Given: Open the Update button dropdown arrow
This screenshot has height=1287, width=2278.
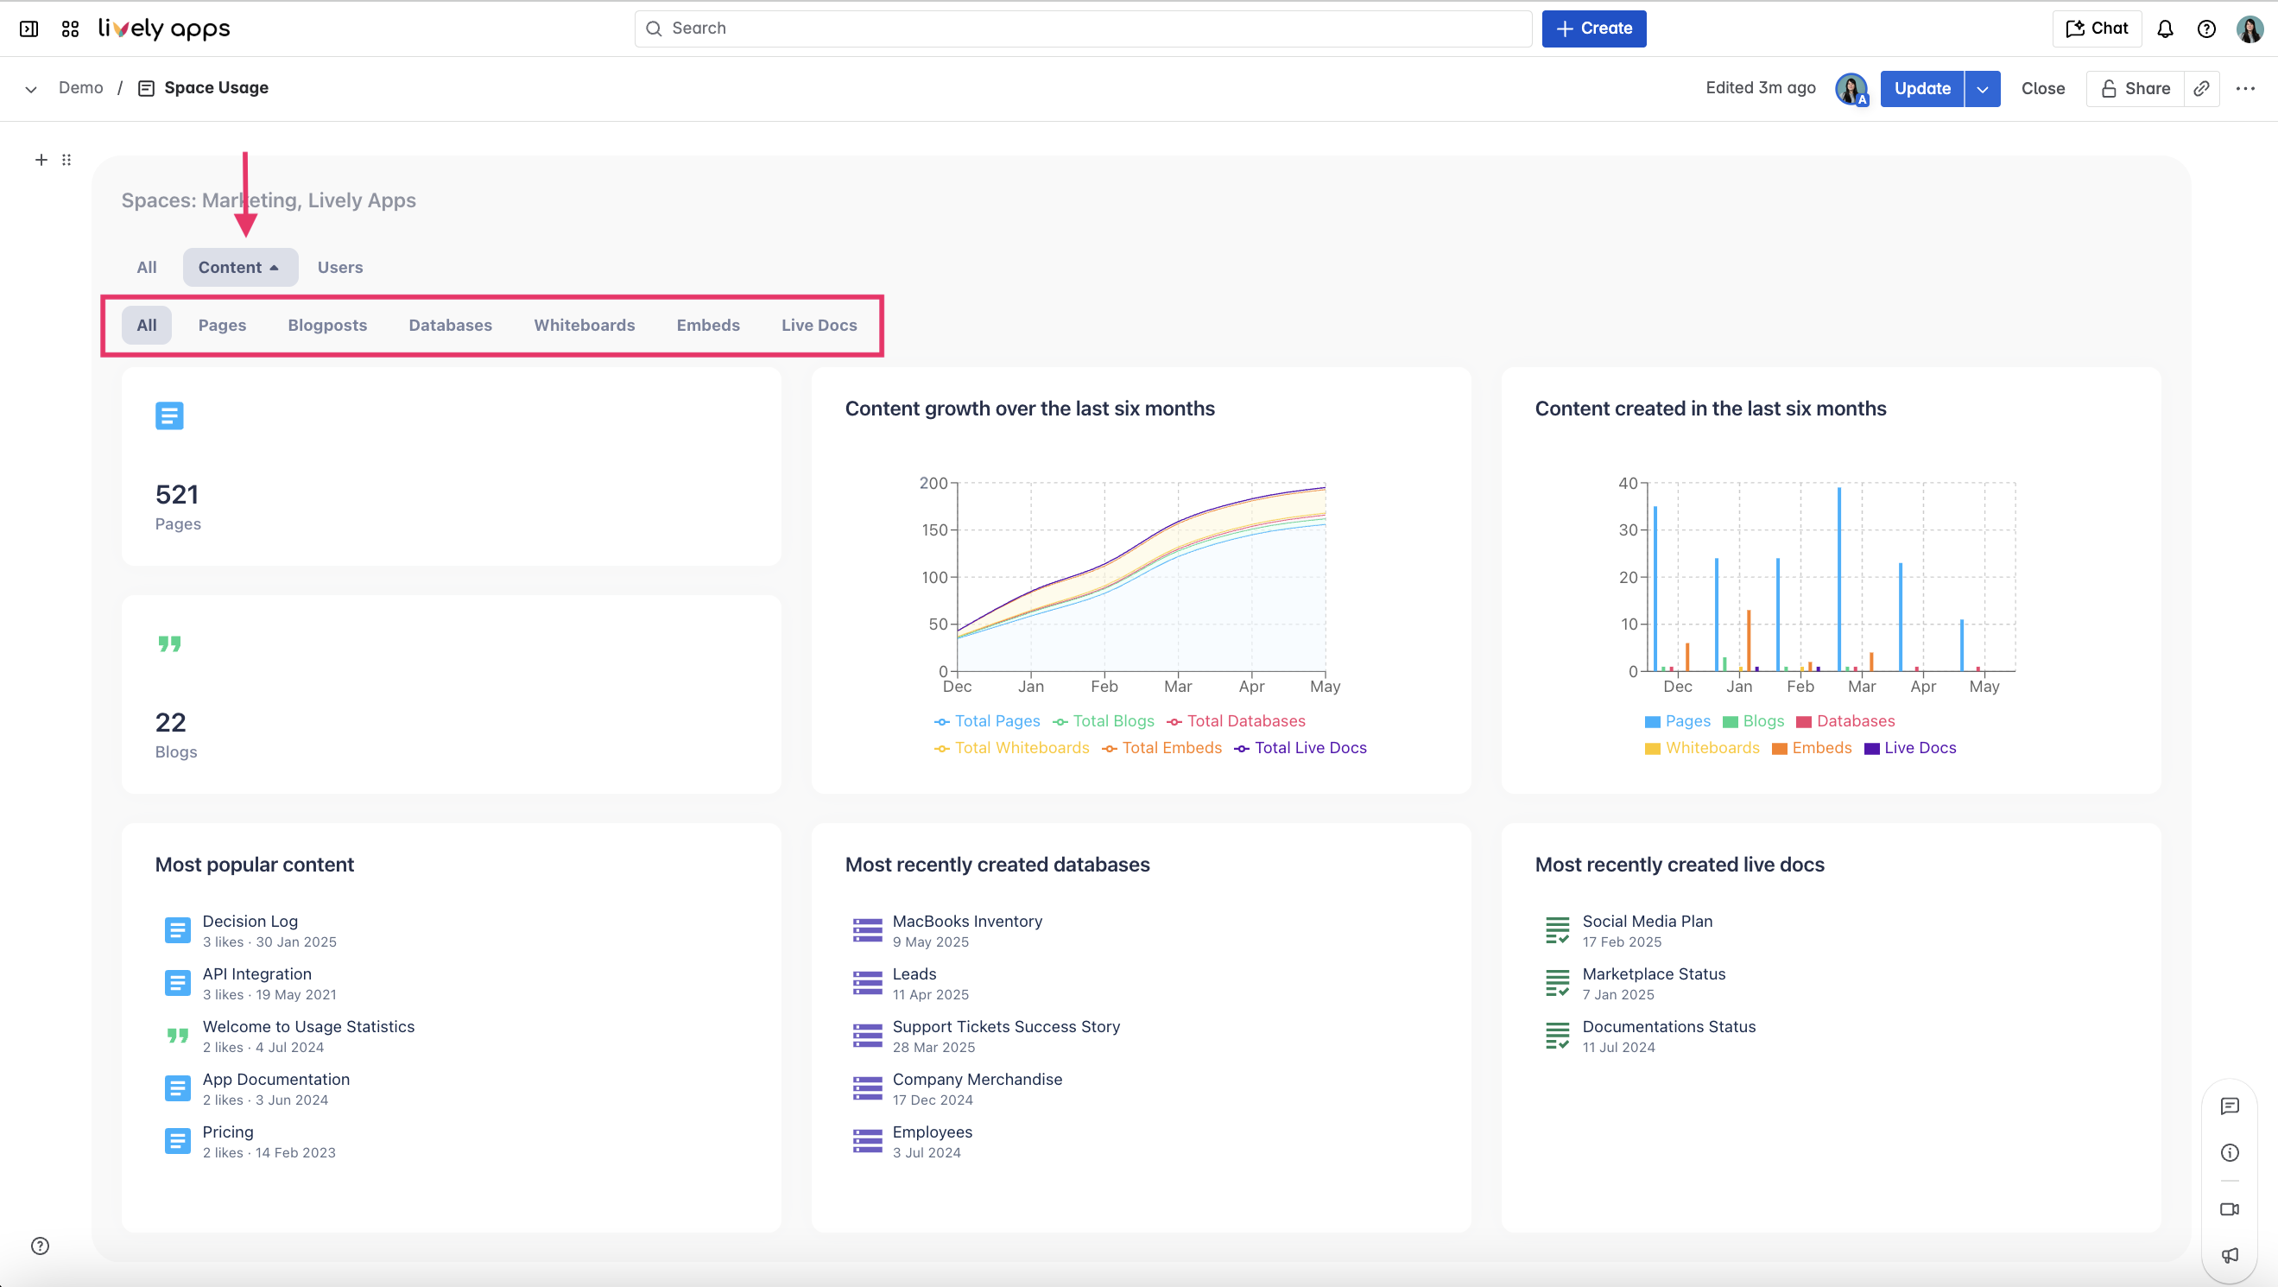Looking at the screenshot, I should (x=1983, y=88).
